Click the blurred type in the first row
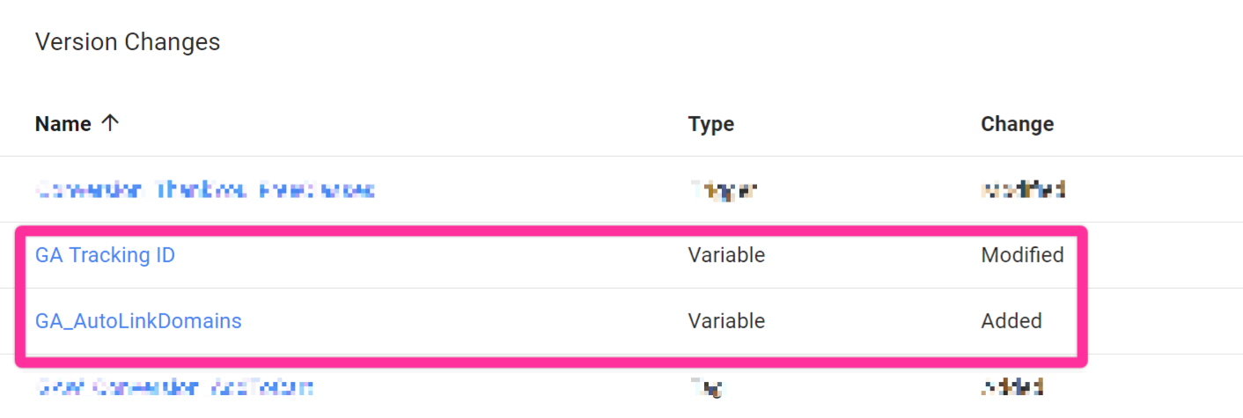This screenshot has height=418, width=1243. (723, 189)
